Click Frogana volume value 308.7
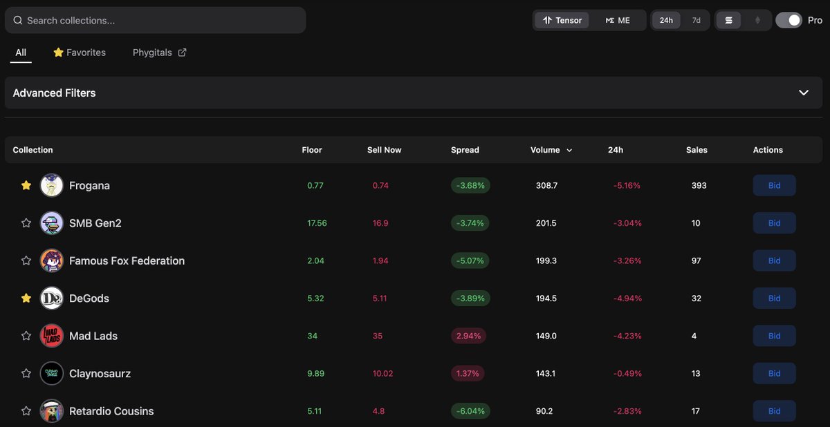 pos(546,185)
